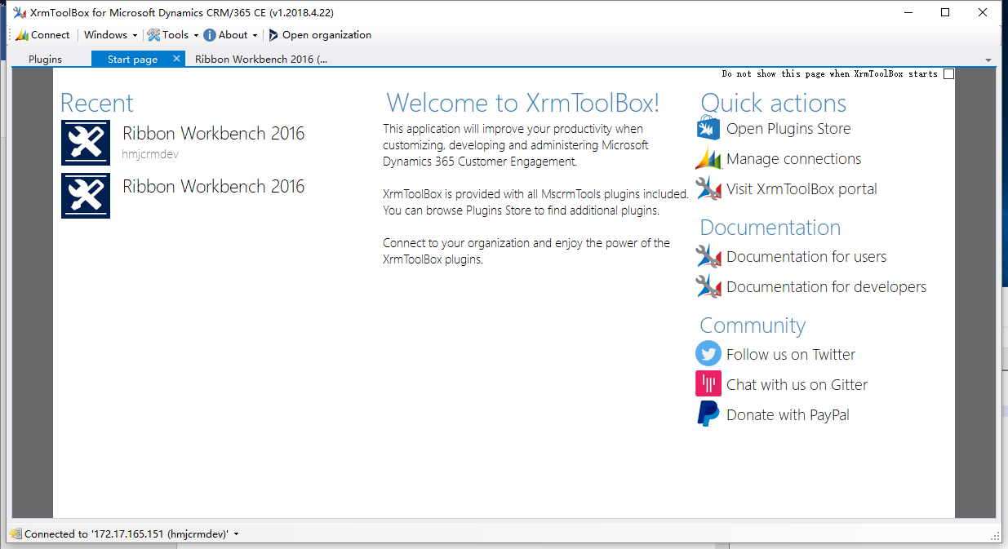This screenshot has width=1008, height=549.
Task: Open Documentation for developers link
Action: [x=827, y=286]
